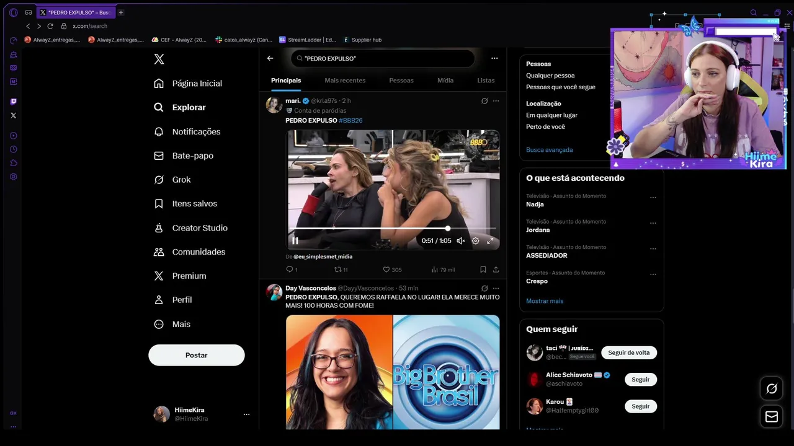Click Seguir de volta for taci
The width and height of the screenshot is (794, 446).
[629, 352]
